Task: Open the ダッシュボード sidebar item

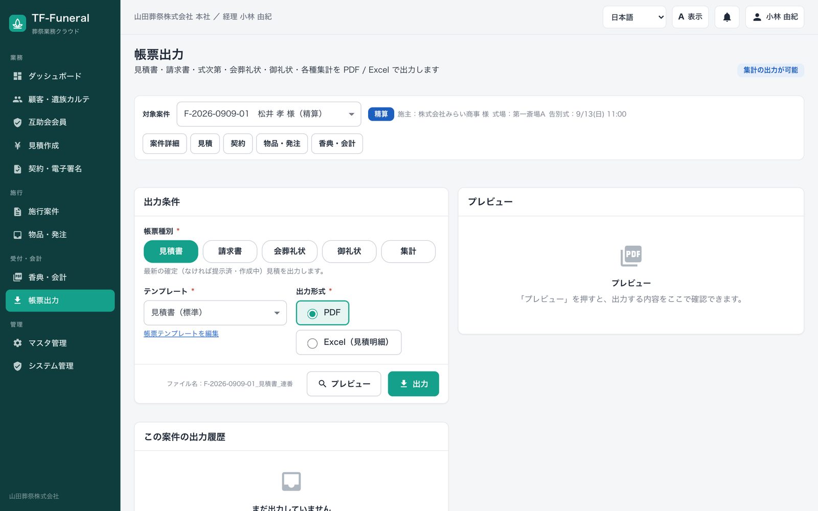Action: click(x=60, y=76)
